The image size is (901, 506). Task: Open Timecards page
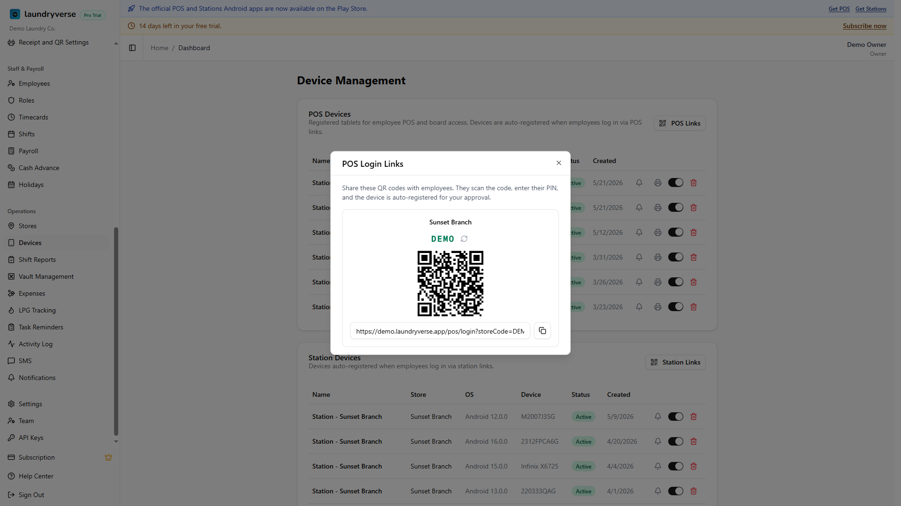(56, 117)
